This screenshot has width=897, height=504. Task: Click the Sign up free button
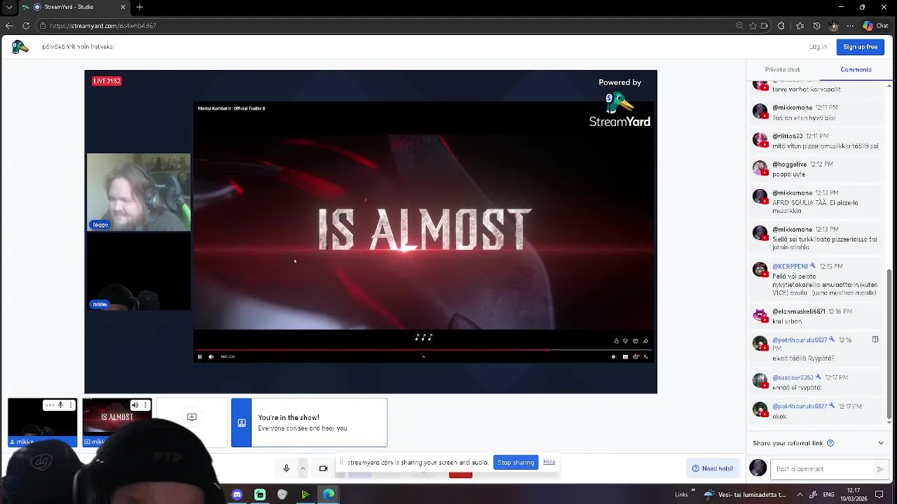coord(860,47)
